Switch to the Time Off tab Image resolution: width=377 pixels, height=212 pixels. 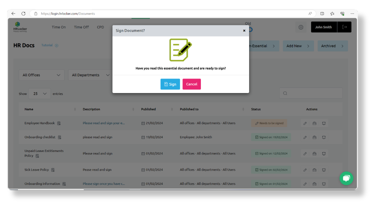[x=81, y=27]
